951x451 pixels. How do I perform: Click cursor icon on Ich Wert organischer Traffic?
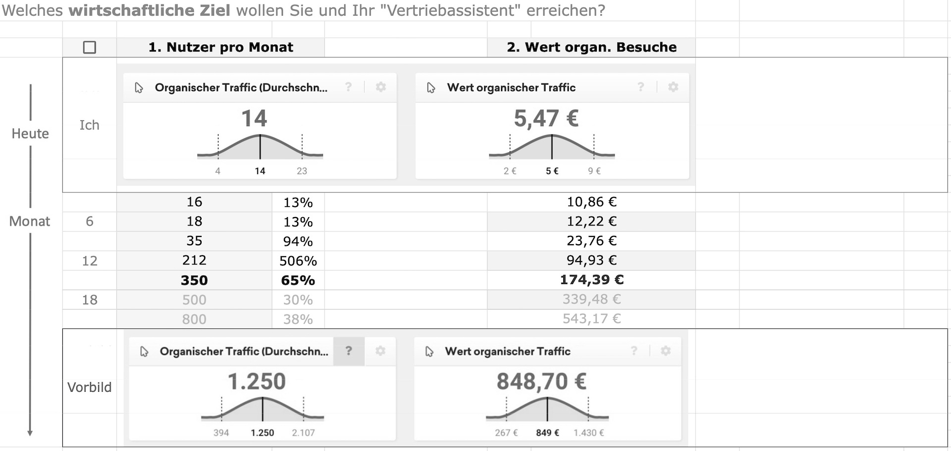coord(431,88)
